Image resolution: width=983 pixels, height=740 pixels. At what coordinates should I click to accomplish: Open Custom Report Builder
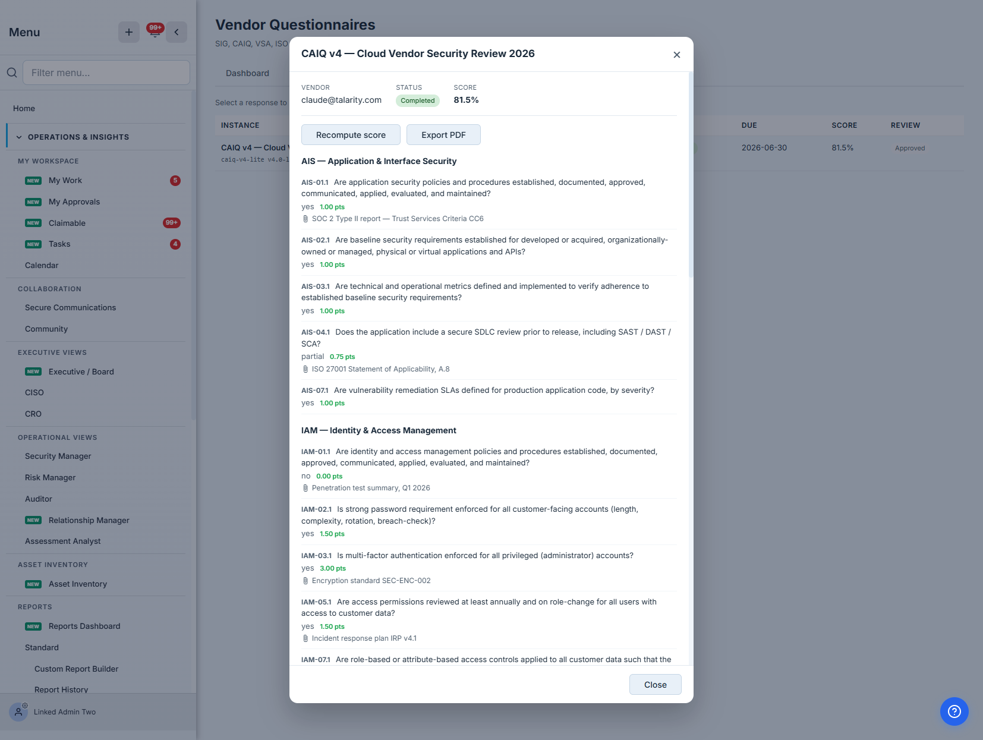tap(76, 669)
